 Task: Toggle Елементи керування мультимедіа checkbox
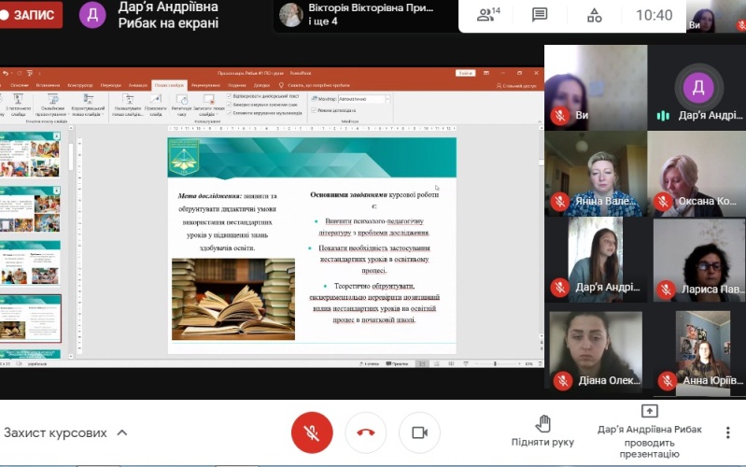click(x=229, y=113)
